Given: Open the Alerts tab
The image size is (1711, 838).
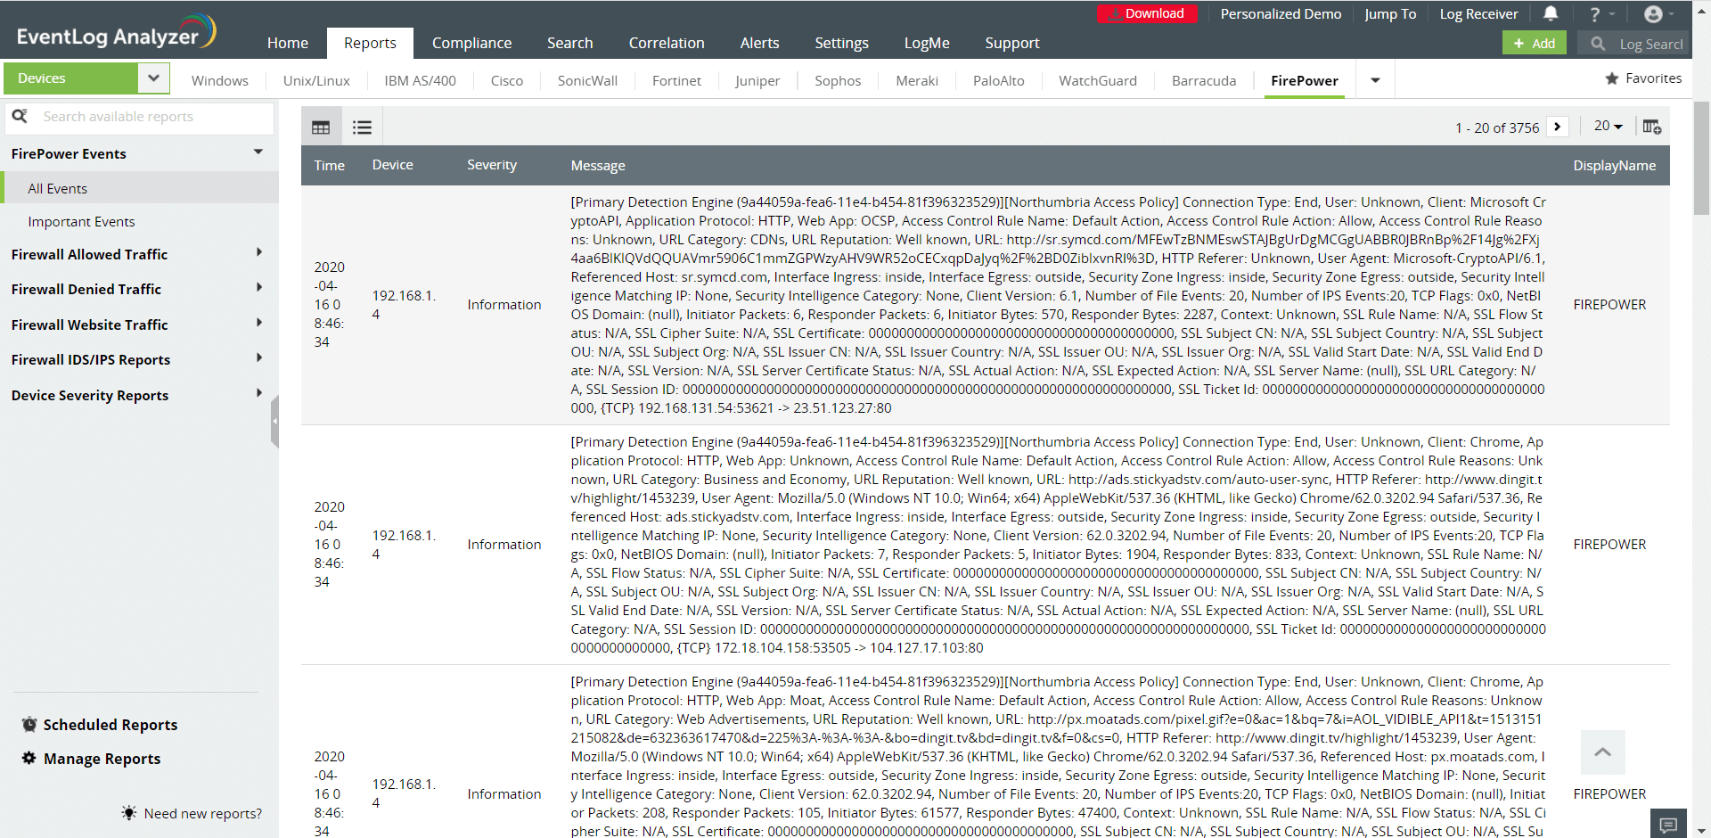Looking at the screenshot, I should pos(759,43).
